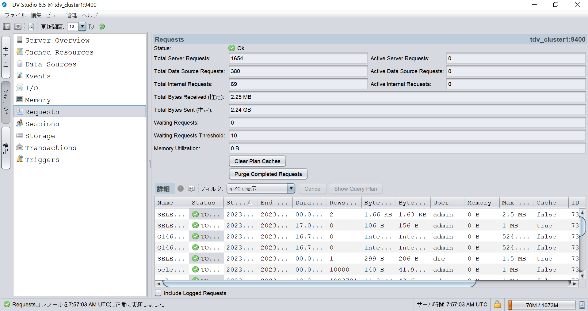Viewport: 588px width, 311px height.
Task: Click the Memory column header
Action: coord(482,203)
